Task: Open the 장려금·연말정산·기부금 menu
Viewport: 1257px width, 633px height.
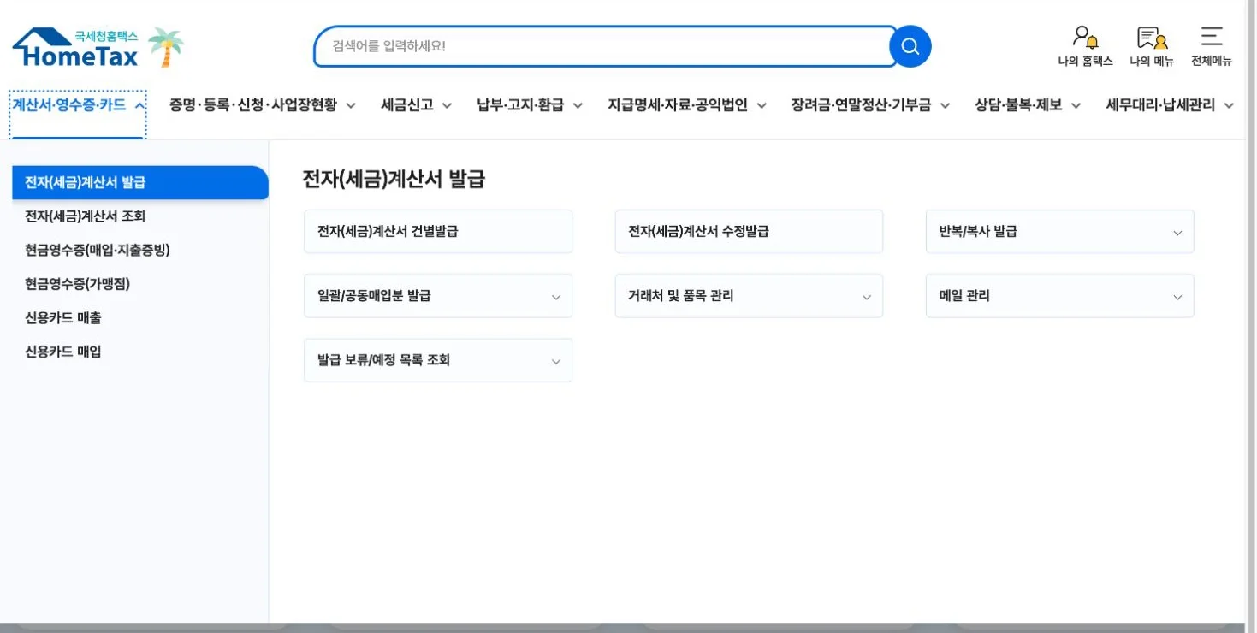Action: [870, 105]
